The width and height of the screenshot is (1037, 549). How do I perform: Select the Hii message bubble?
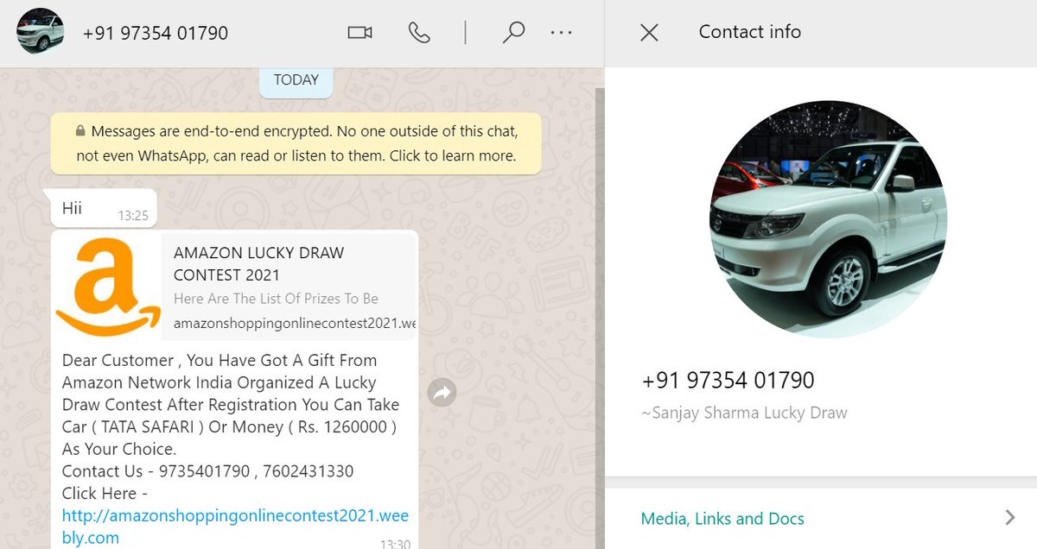(104, 208)
